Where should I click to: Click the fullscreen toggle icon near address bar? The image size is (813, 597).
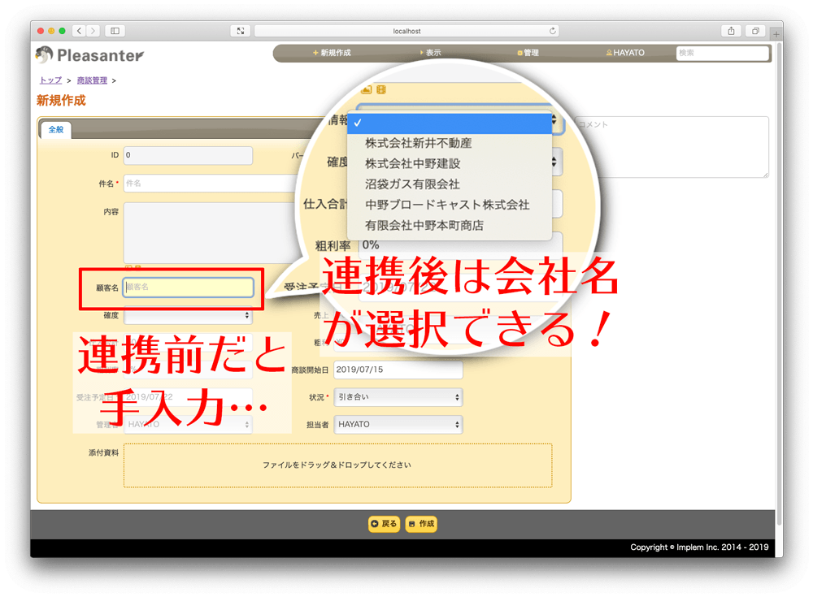point(241,31)
